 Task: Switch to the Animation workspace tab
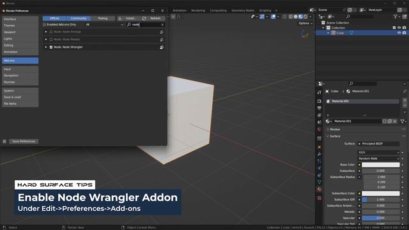click(180, 10)
